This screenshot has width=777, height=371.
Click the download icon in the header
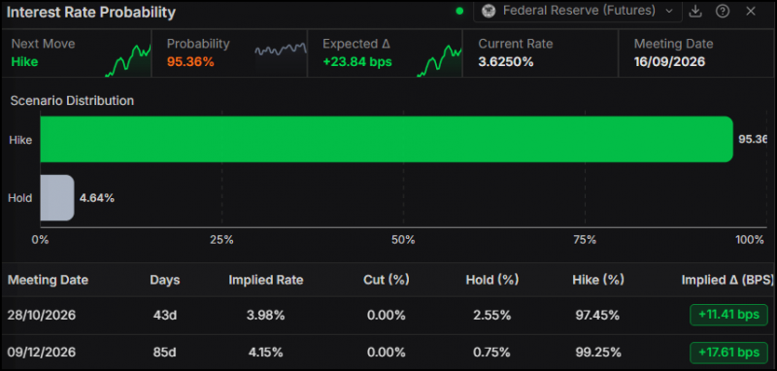pyautogui.click(x=695, y=11)
